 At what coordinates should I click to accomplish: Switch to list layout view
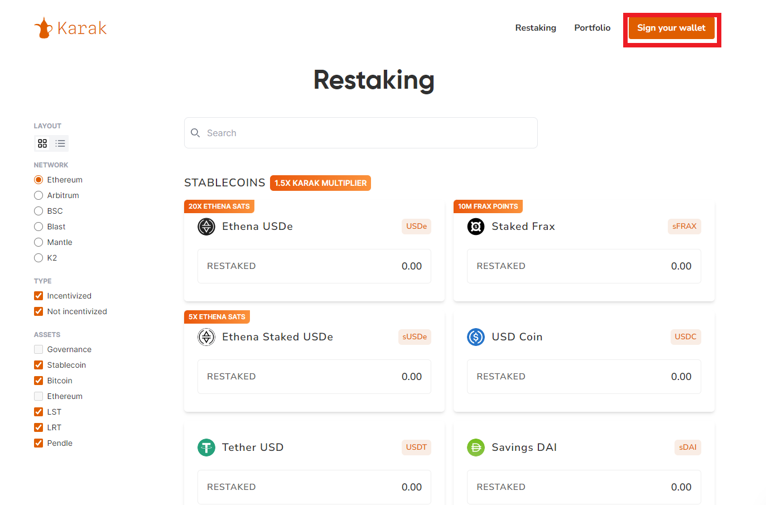point(60,143)
